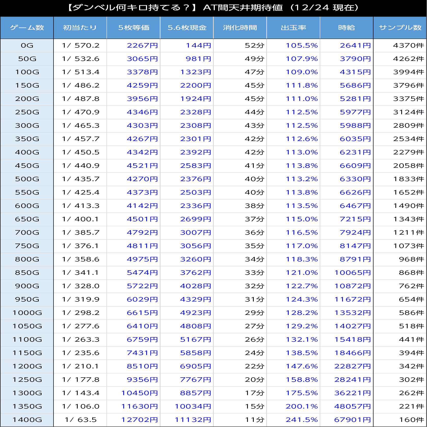Click the payout rate 132.1%
Screen dimensions: 427x427
[x=302, y=340]
